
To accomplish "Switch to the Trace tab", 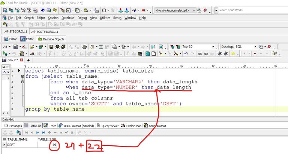I will point(50,126).
